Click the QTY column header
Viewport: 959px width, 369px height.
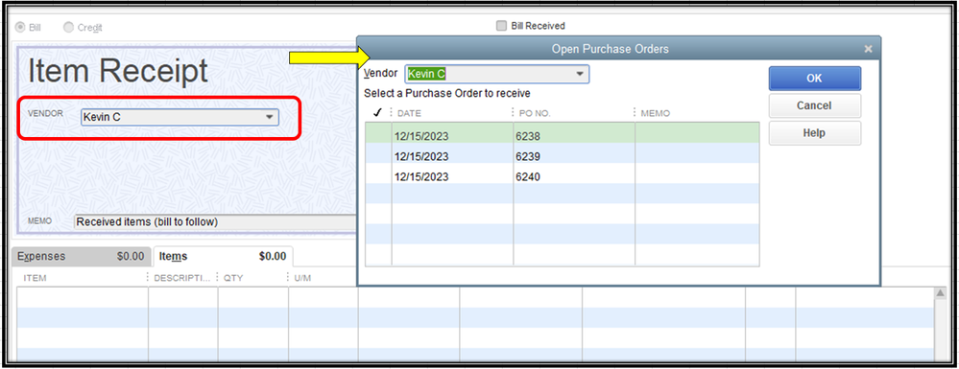tap(233, 278)
